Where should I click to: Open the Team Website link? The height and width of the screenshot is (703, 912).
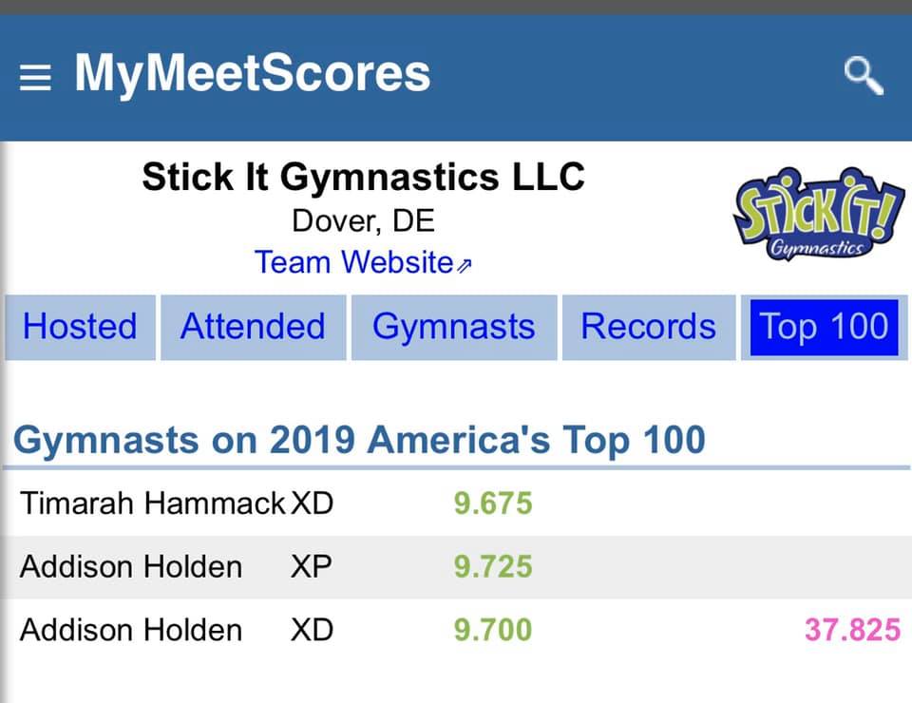362,262
